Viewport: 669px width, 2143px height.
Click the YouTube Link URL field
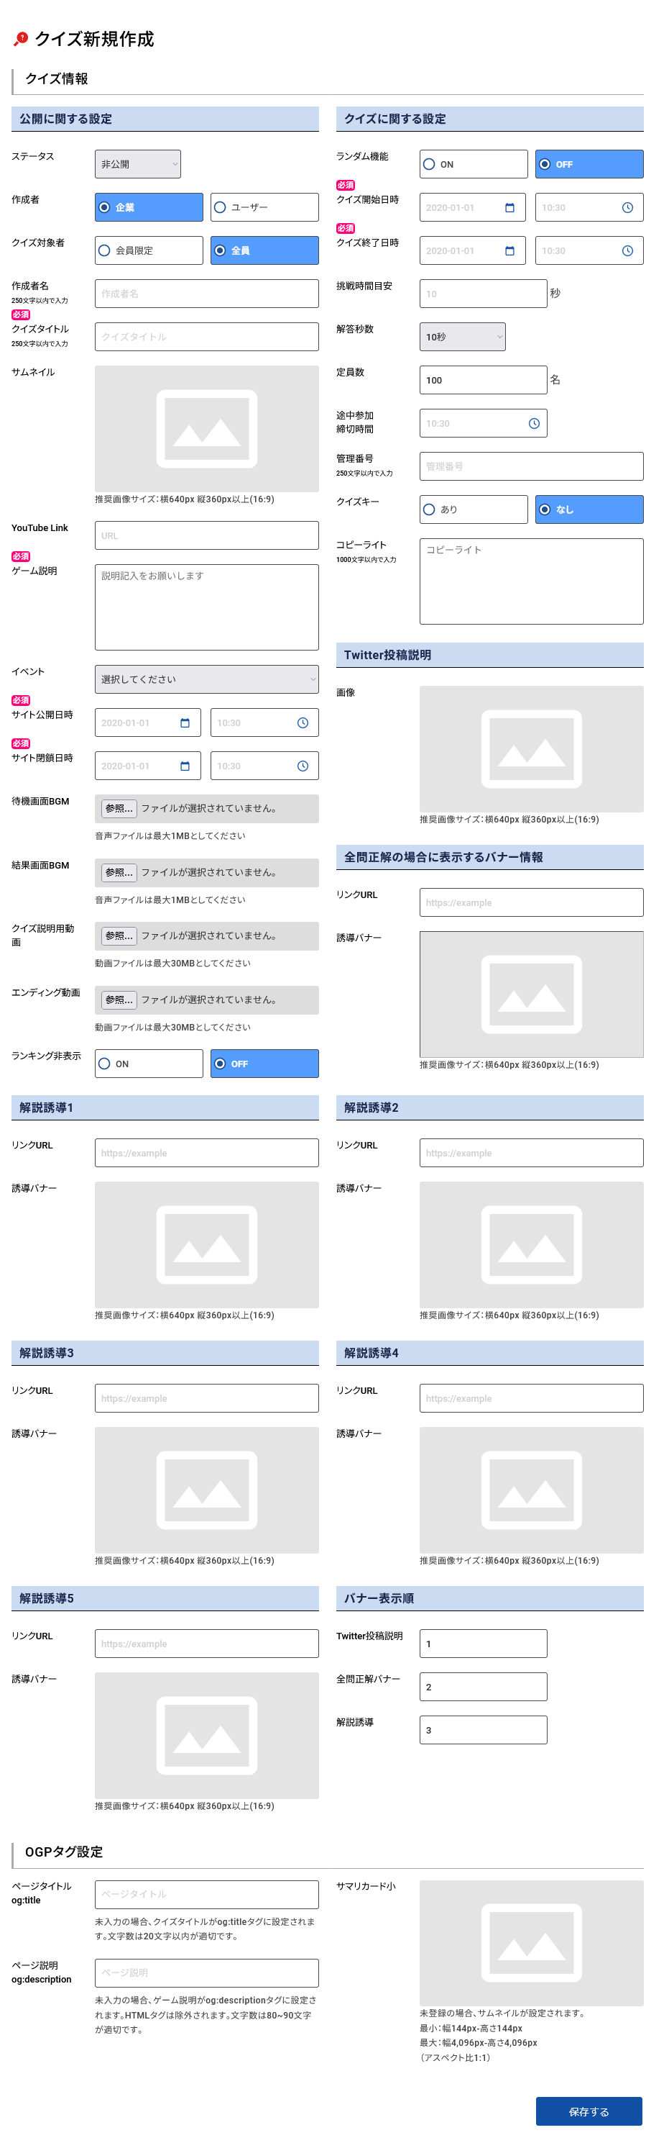click(206, 535)
